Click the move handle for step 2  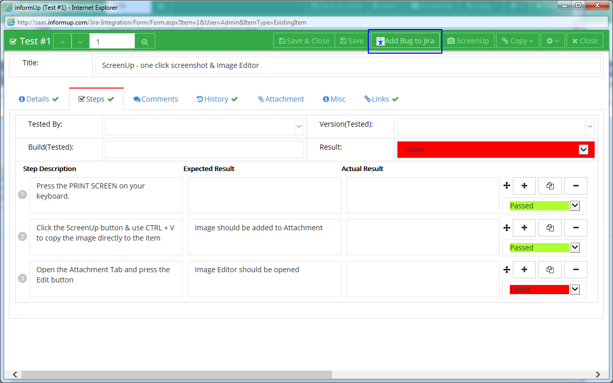coord(507,228)
